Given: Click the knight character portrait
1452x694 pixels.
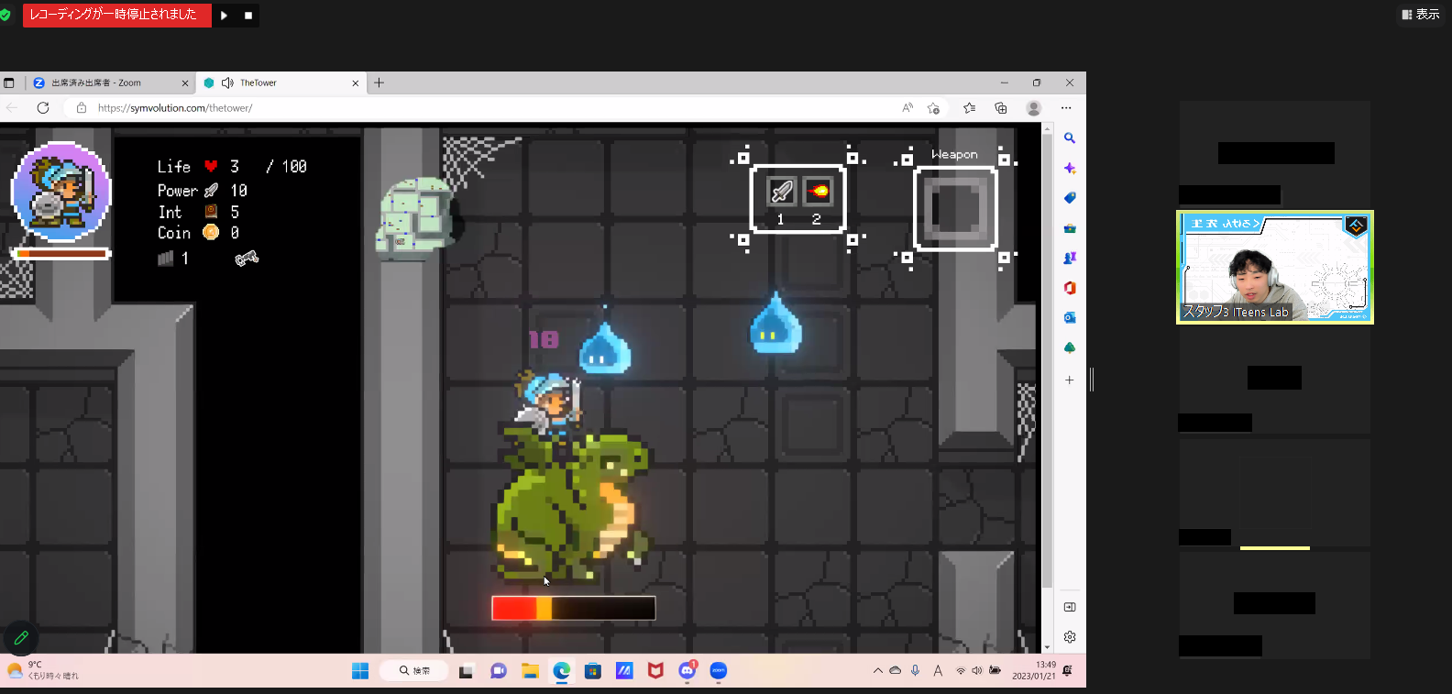Looking at the screenshot, I should 61,192.
